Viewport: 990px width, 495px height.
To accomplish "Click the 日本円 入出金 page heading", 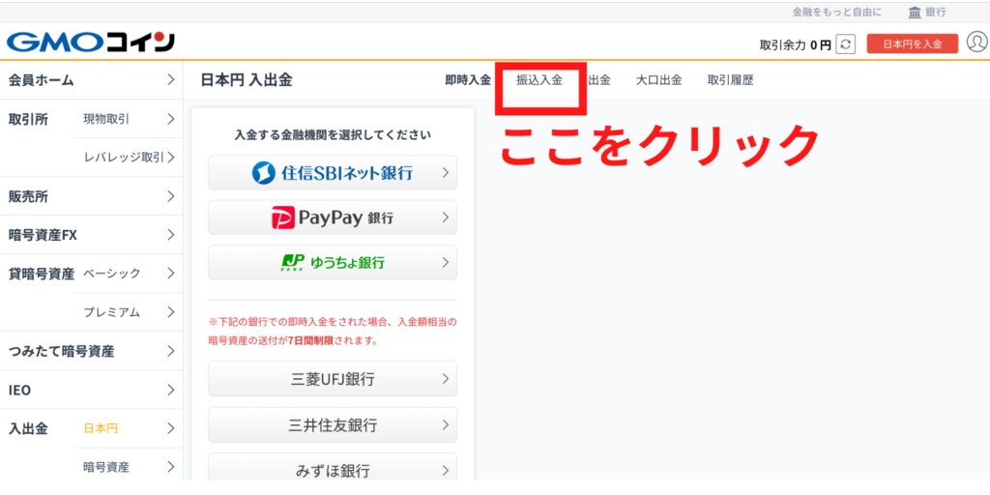I will [x=247, y=80].
